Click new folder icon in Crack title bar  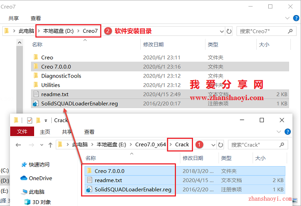pos(38,120)
